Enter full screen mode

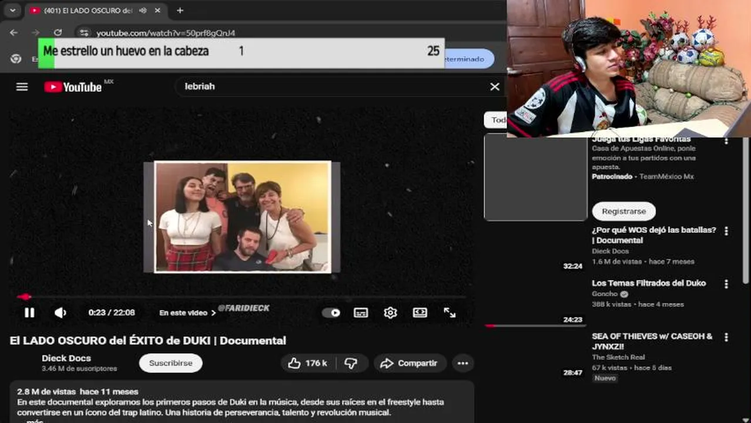450,313
